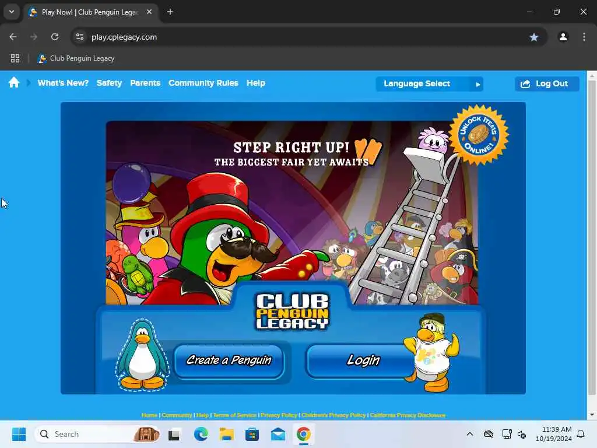The image size is (597, 448).
Task: Click the Club Penguin Legacy logo
Action: click(292, 311)
